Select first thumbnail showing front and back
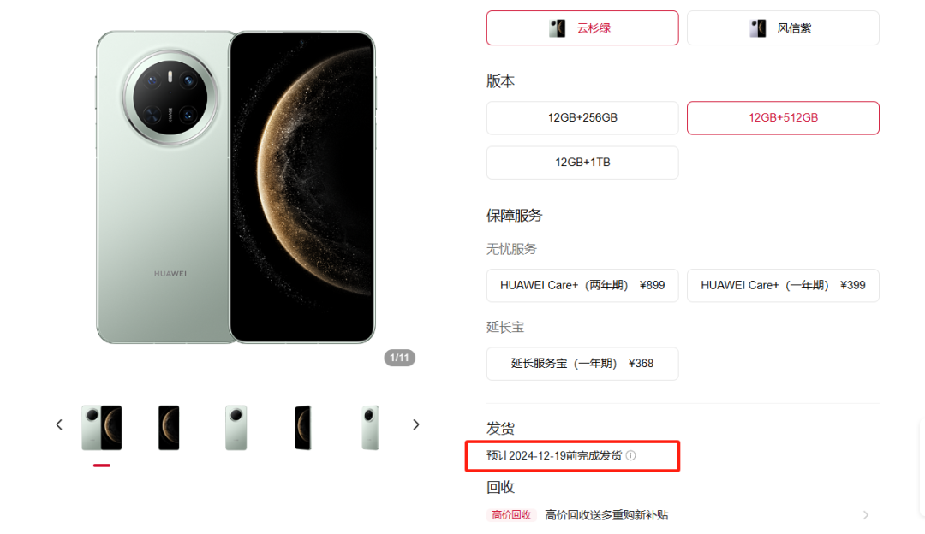The image size is (925, 534). (x=101, y=428)
